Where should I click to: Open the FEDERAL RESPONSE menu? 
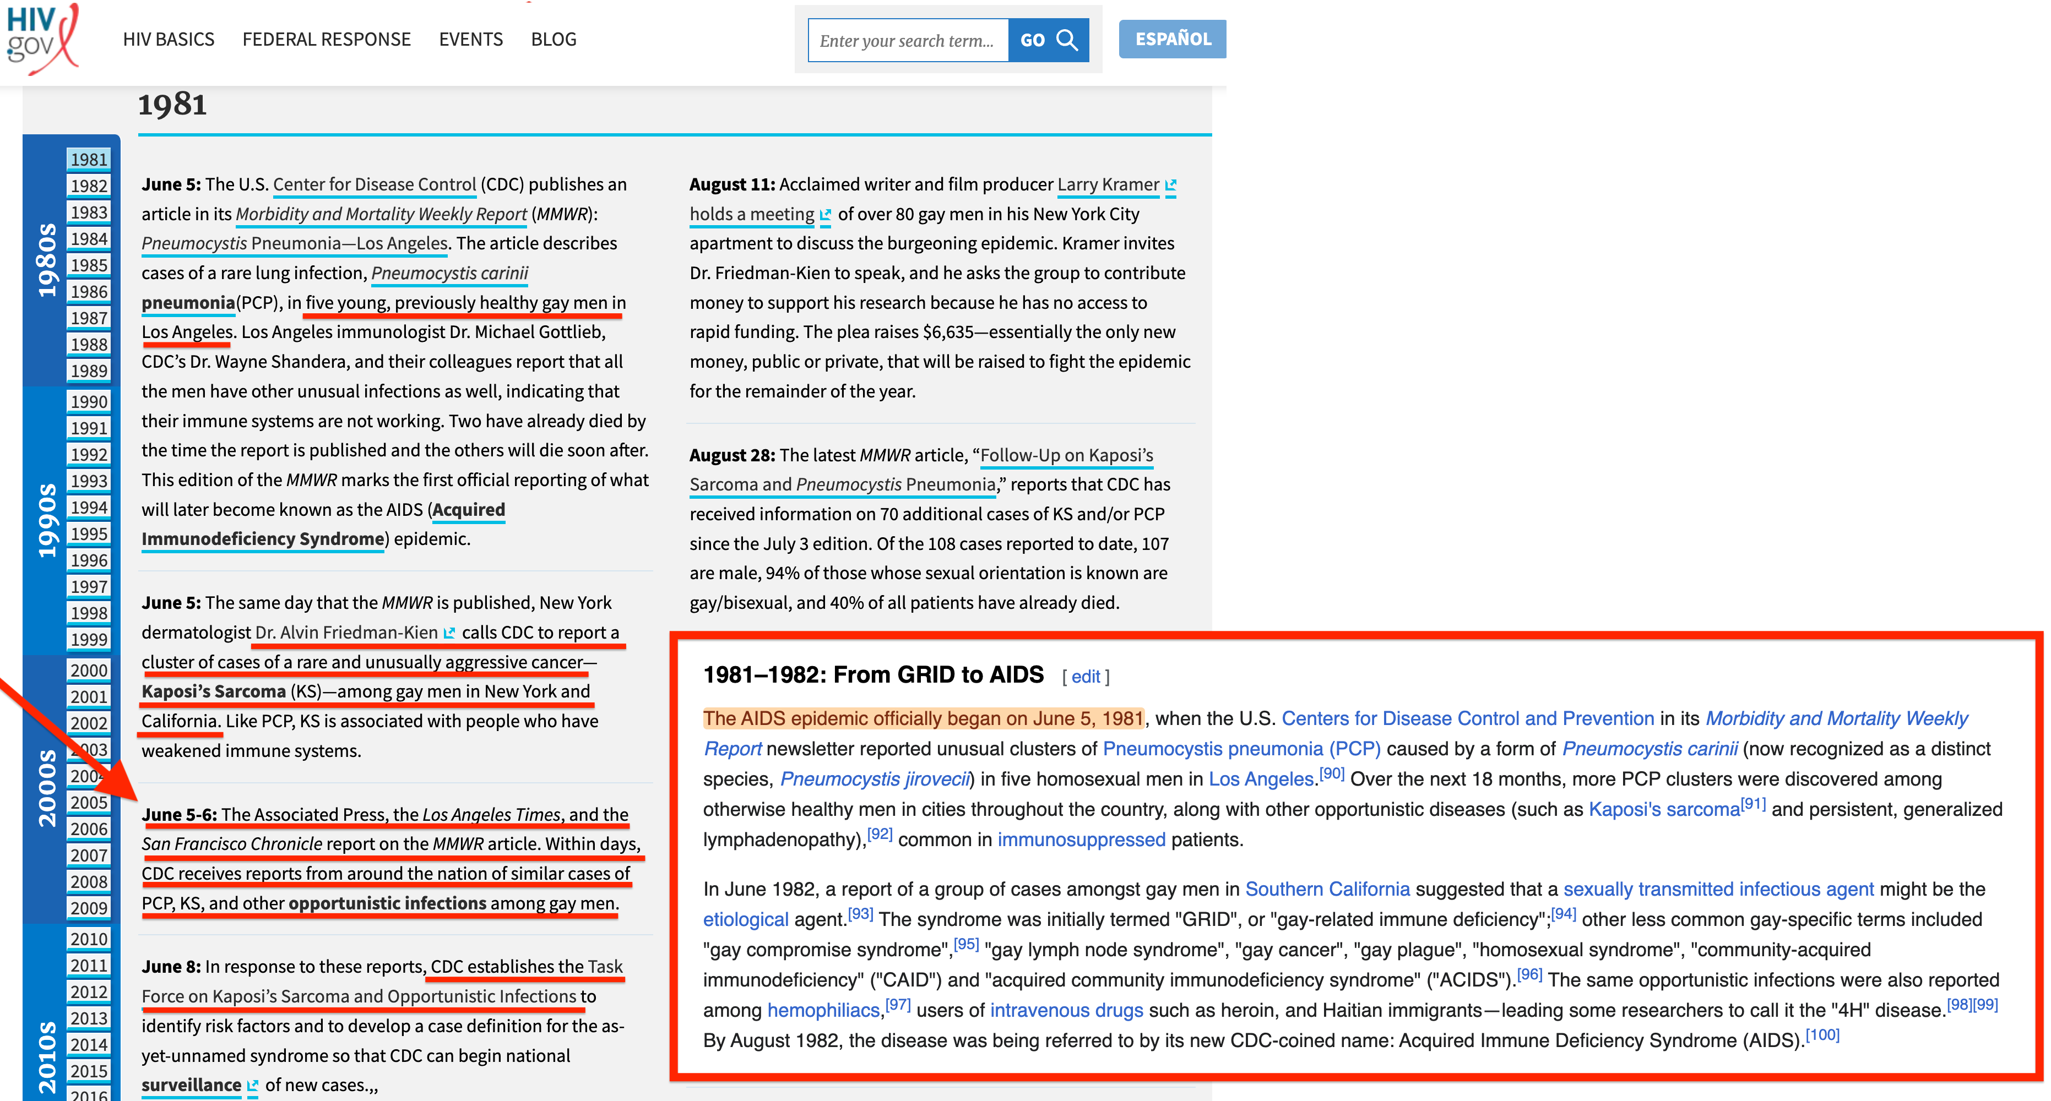327,40
